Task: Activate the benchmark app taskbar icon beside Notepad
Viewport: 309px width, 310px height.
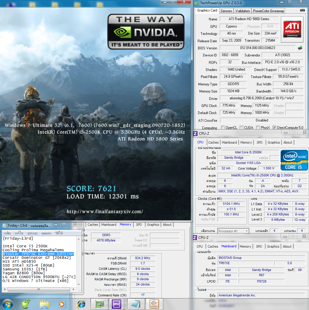Action: pos(154,304)
